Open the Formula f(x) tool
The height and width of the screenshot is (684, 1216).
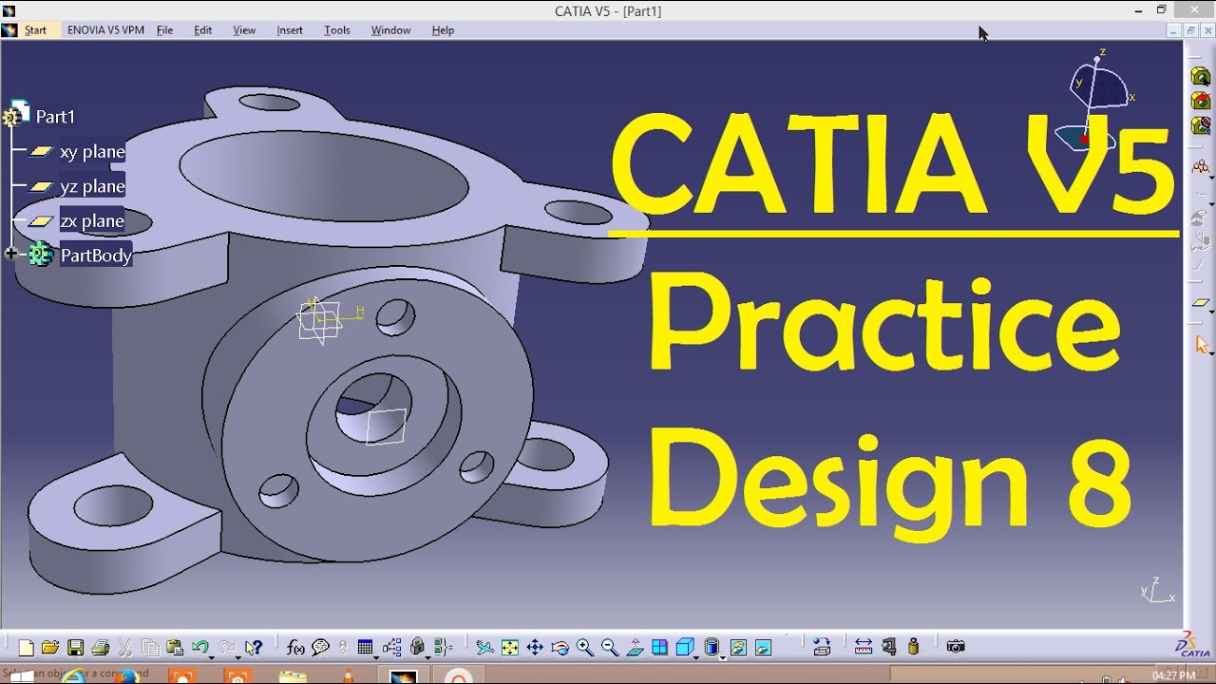pyautogui.click(x=295, y=648)
